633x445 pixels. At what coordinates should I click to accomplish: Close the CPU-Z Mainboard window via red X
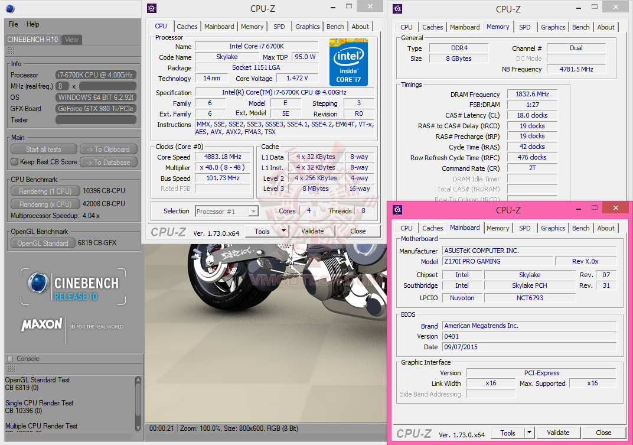pos(615,208)
